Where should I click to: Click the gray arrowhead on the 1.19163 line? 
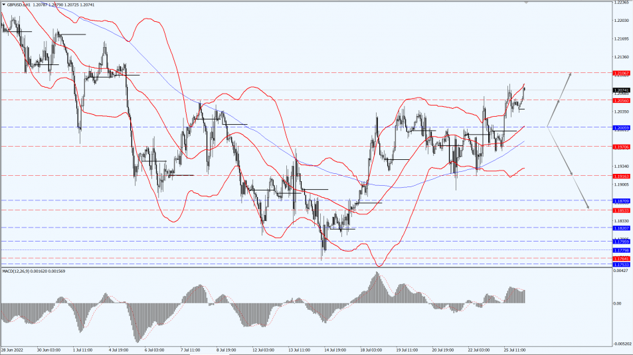tap(572, 174)
